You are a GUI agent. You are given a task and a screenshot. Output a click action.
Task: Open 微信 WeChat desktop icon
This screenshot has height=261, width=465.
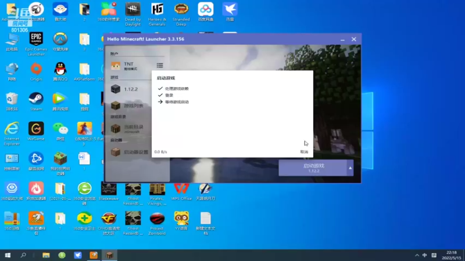pos(60,132)
